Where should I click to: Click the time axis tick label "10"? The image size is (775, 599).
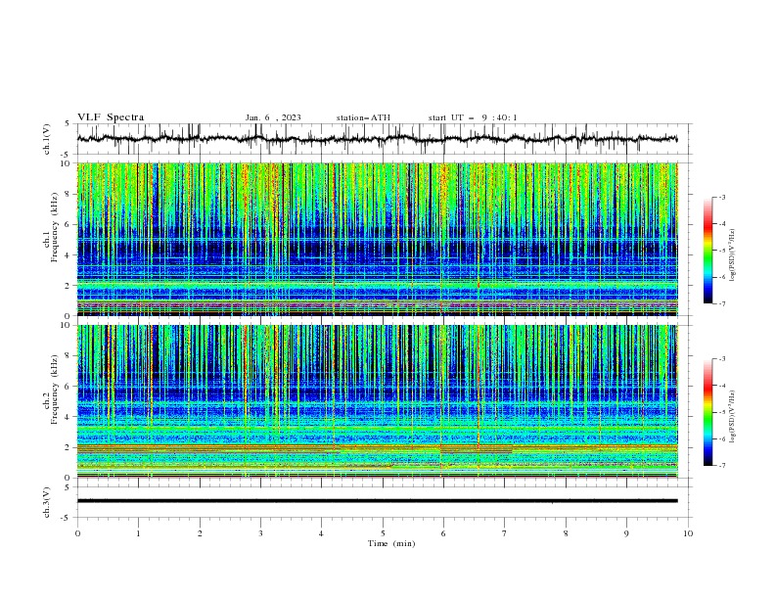pyautogui.click(x=688, y=533)
